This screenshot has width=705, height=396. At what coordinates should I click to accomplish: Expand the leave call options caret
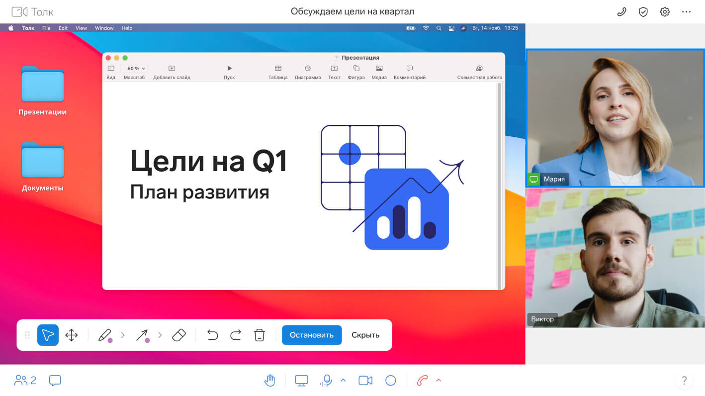pyautogui.click(x=439, y=381)
